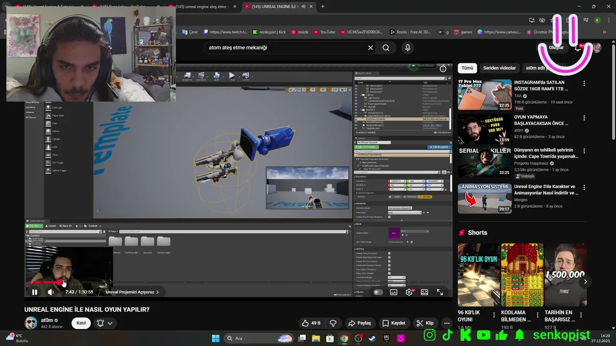Open the Çevir bookmark
Screen dimensions: 616x346
click(190, 32)
